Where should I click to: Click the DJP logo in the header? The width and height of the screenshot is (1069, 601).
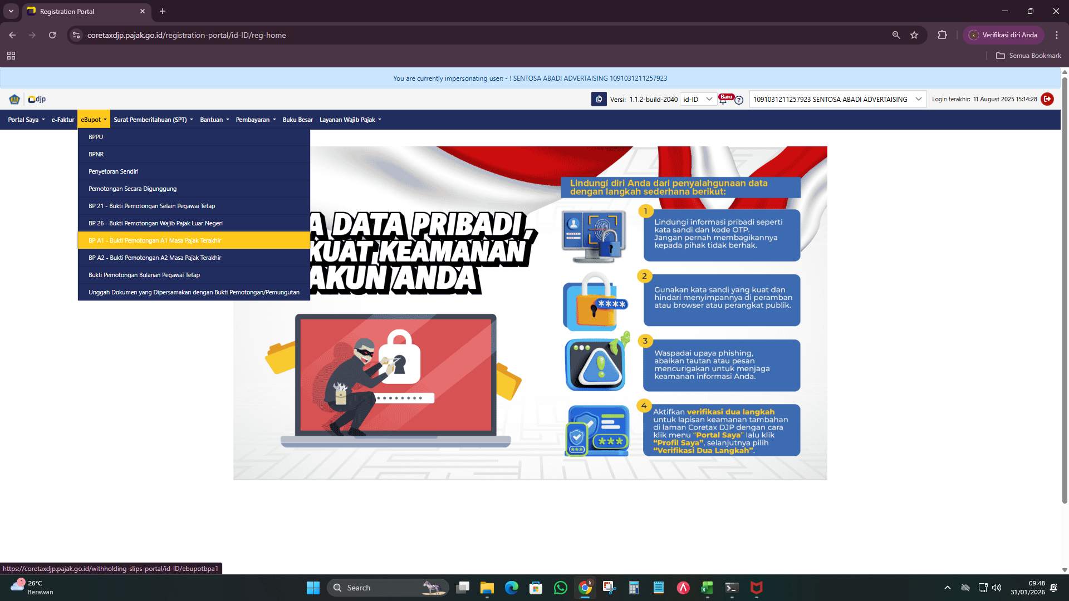[36, 99]
